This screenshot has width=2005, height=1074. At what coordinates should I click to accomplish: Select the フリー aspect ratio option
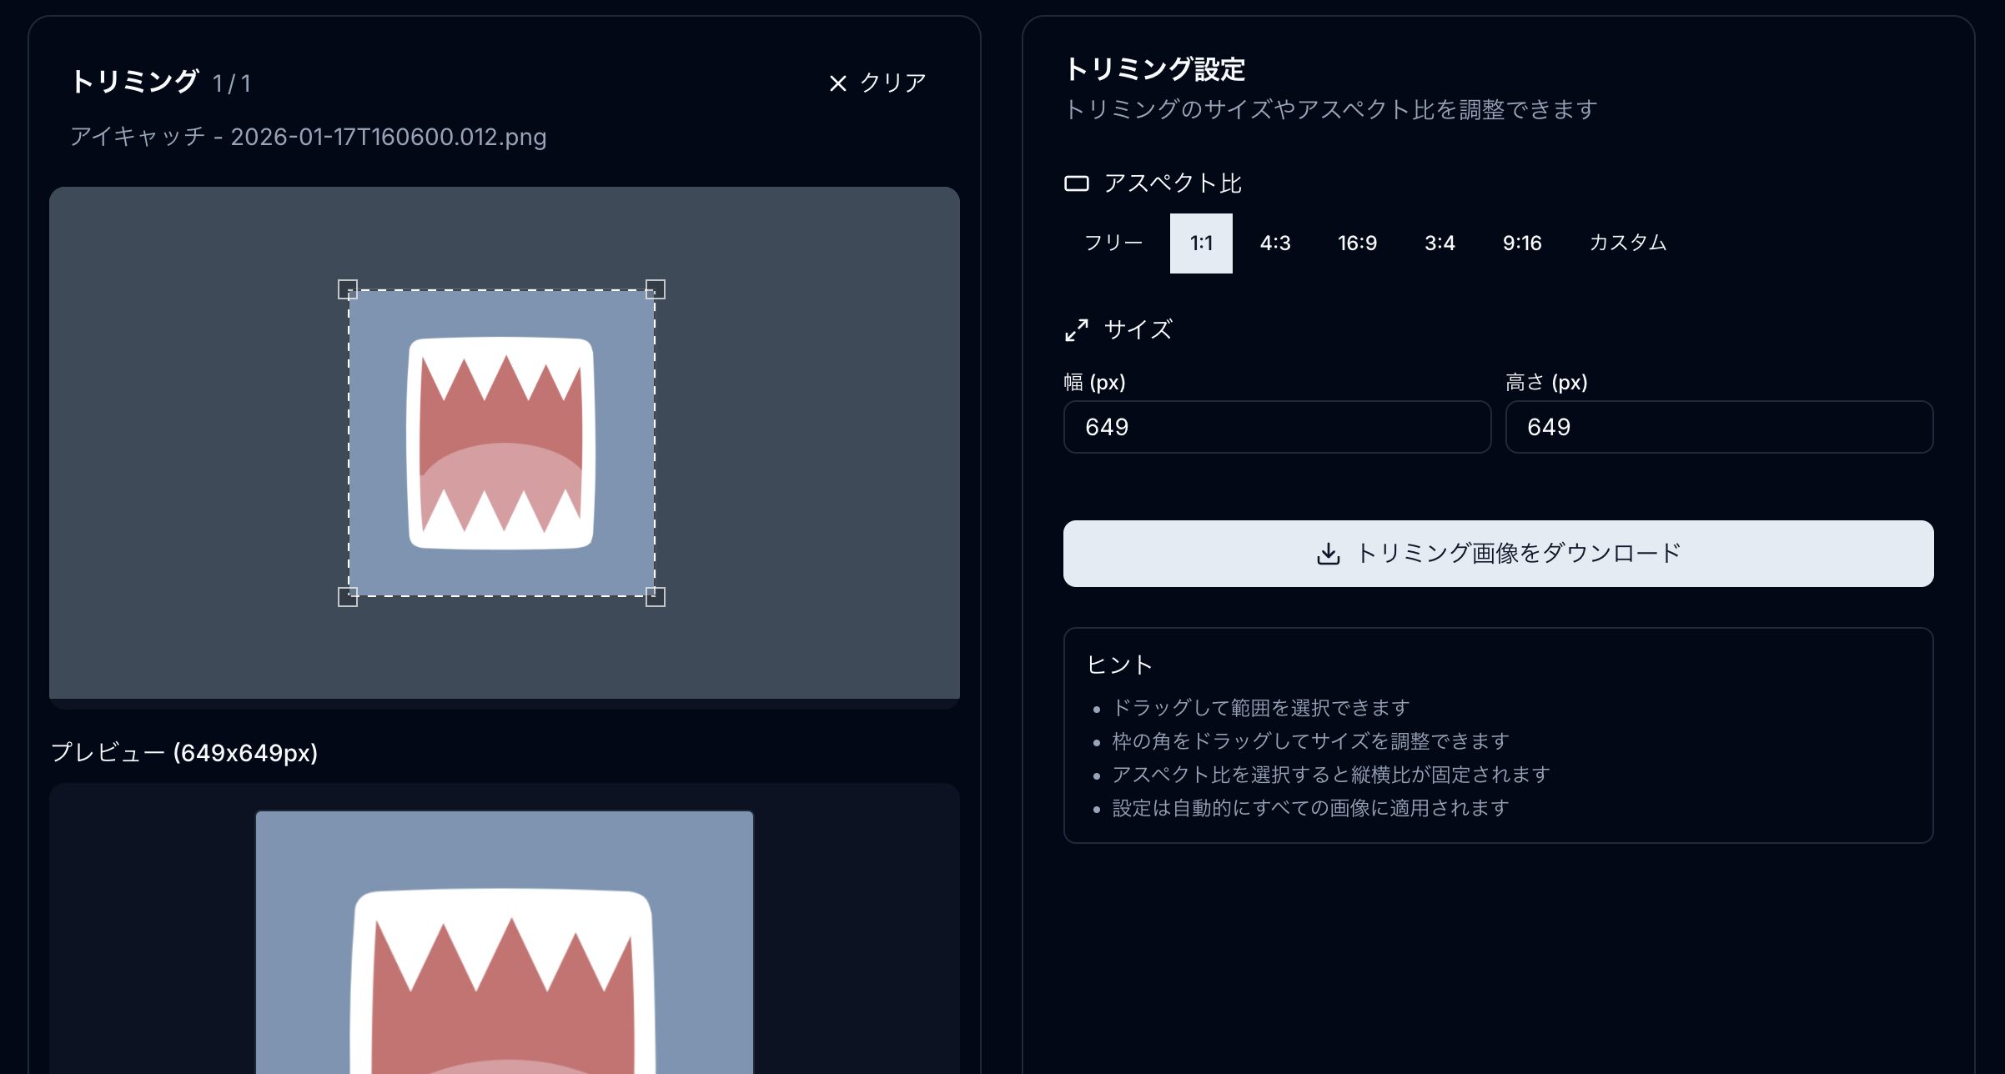[1113, 243]
